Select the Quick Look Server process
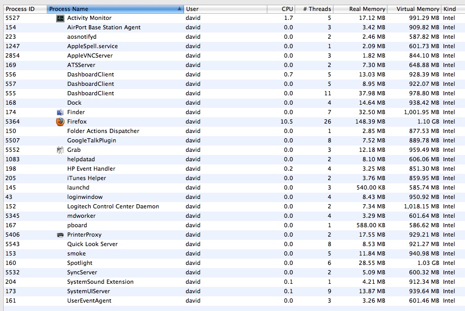This screenshot has height=311, width=465. click(x=92, y=245)
